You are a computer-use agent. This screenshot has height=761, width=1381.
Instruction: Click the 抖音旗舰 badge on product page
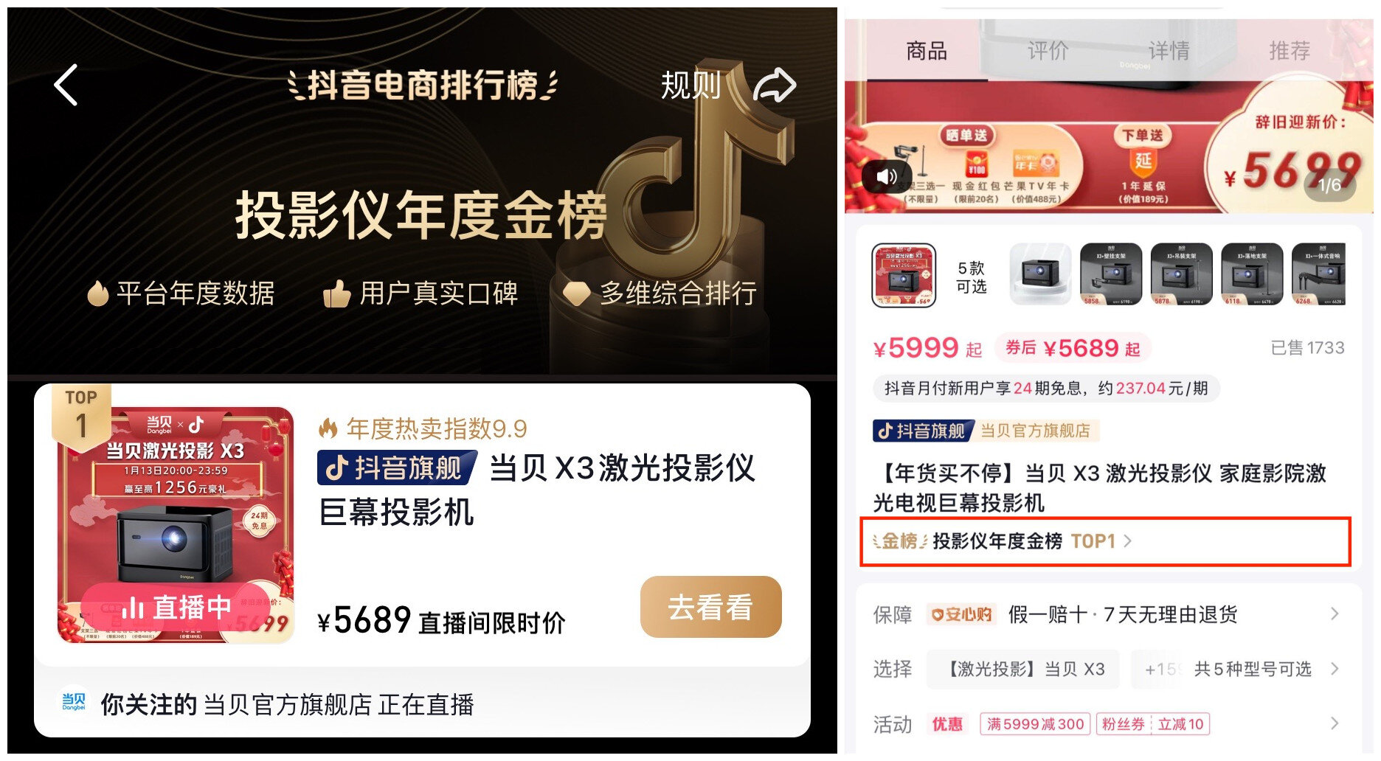923,431
